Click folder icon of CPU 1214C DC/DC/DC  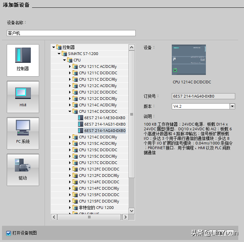pos(75,111)
